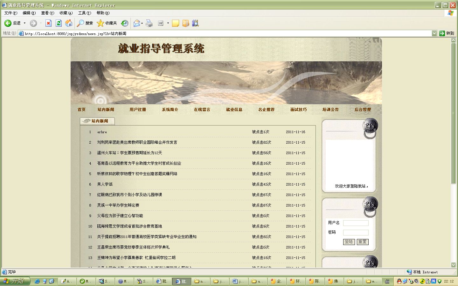
Task: Click the 重置 reset button
Action: point(362,242)
